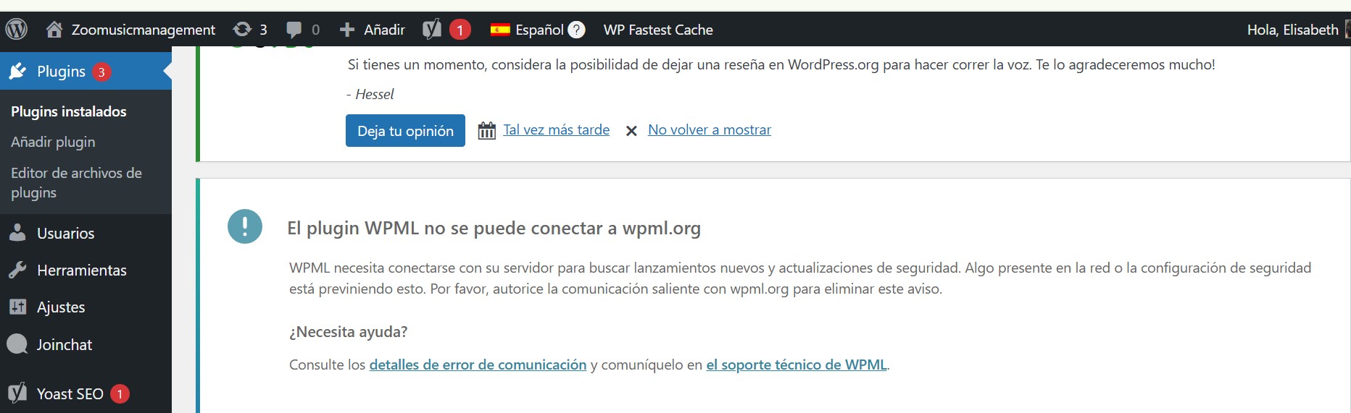1351x413 pixels.
Task: Open the Usuarios menu
Action: point(65,233)
